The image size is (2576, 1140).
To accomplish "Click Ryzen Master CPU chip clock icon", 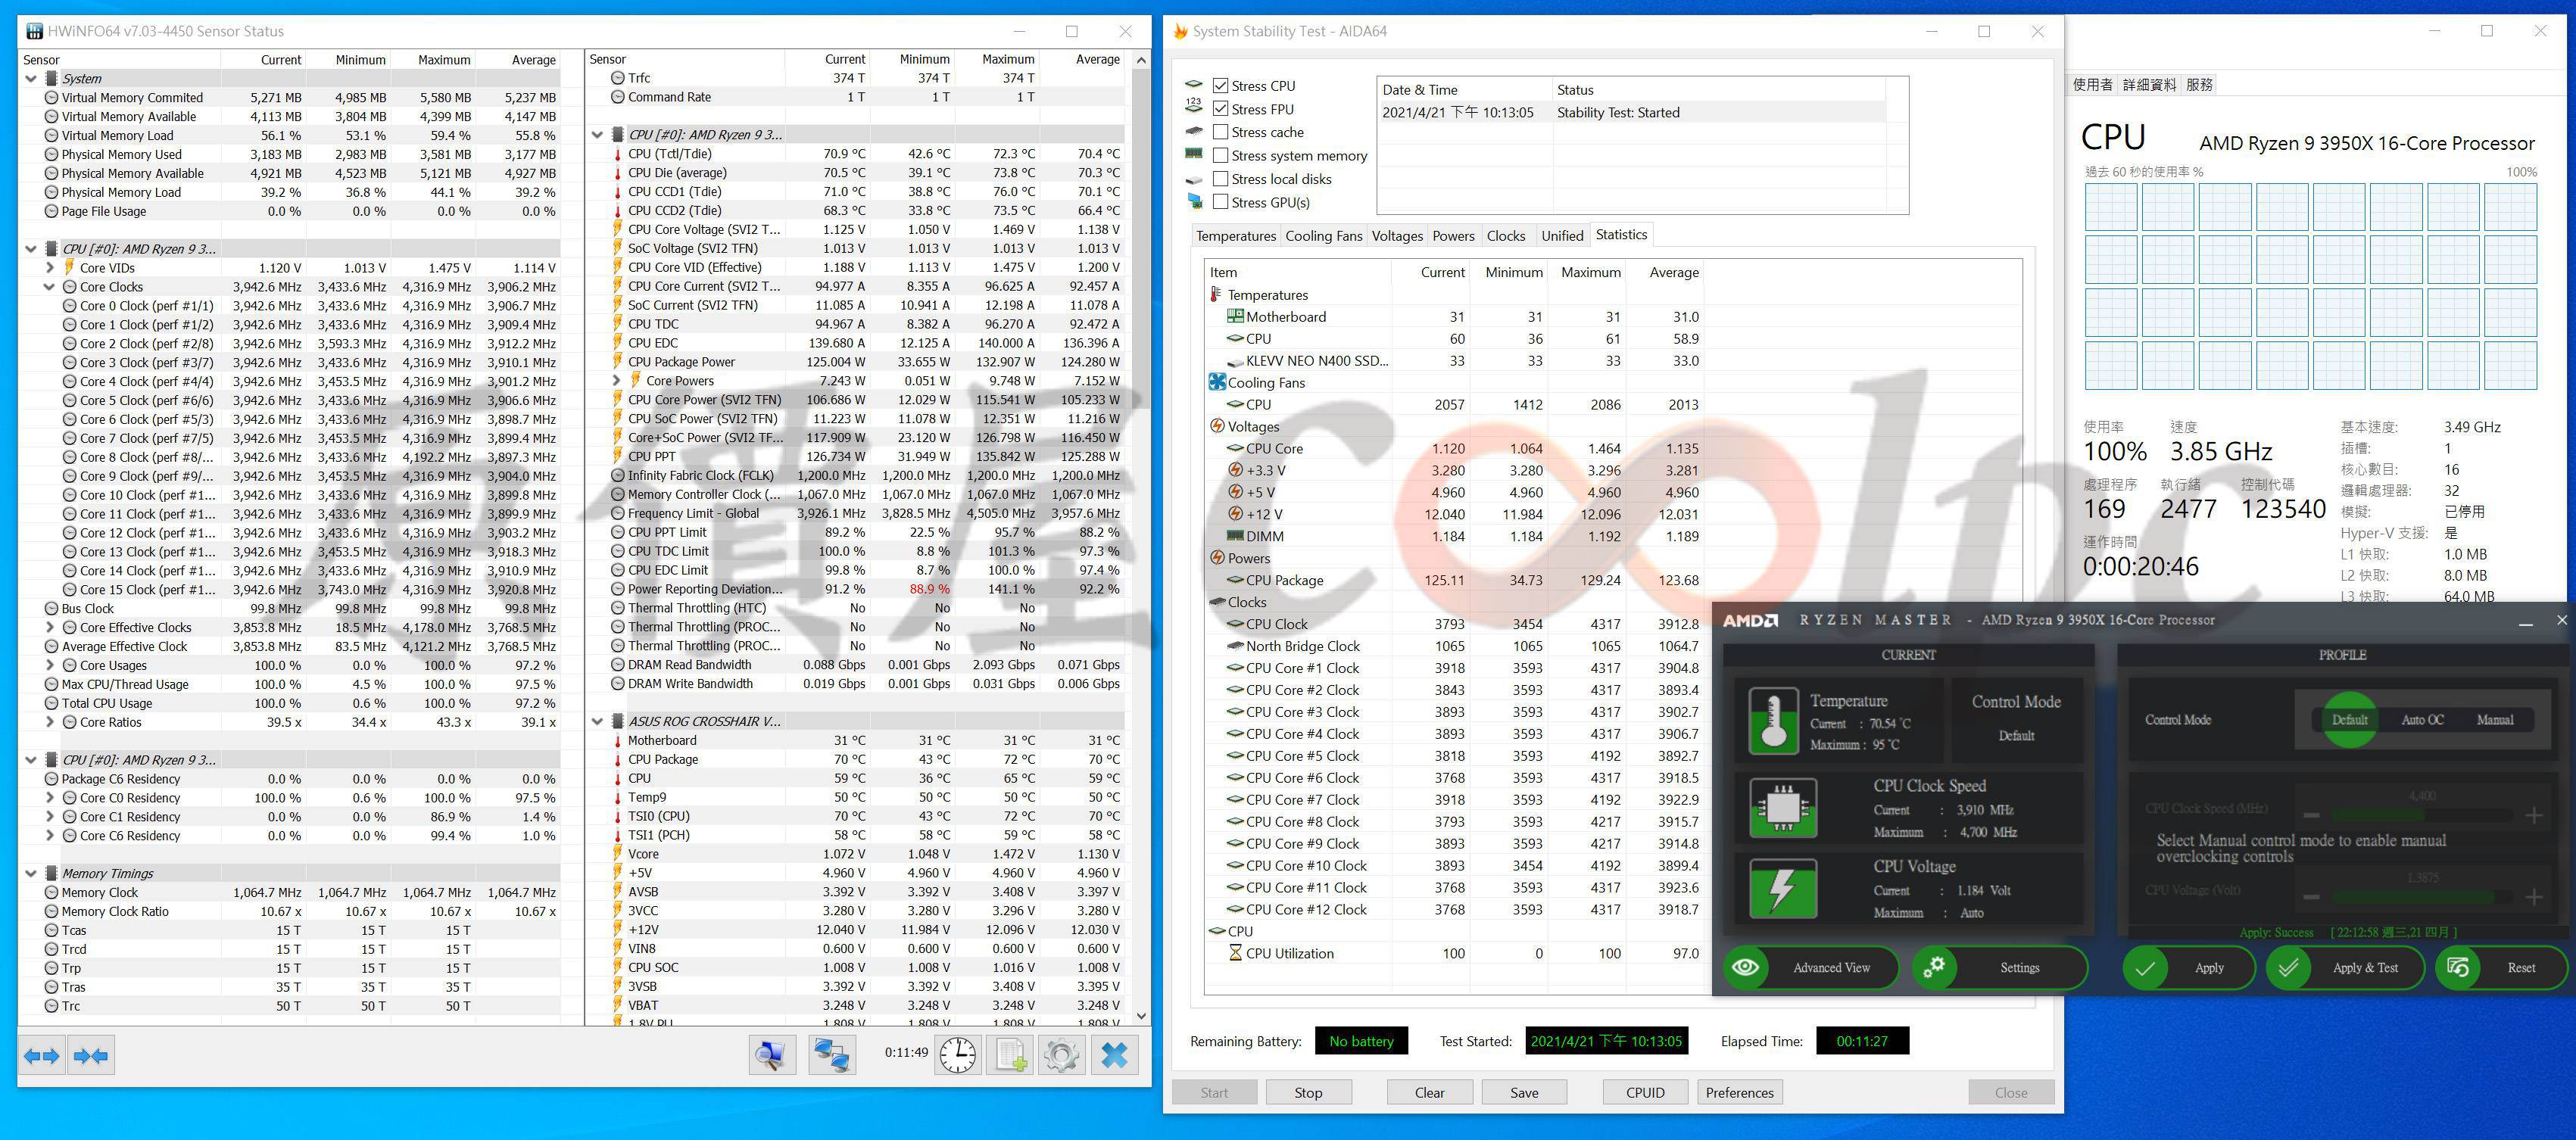I will 1783,806.
